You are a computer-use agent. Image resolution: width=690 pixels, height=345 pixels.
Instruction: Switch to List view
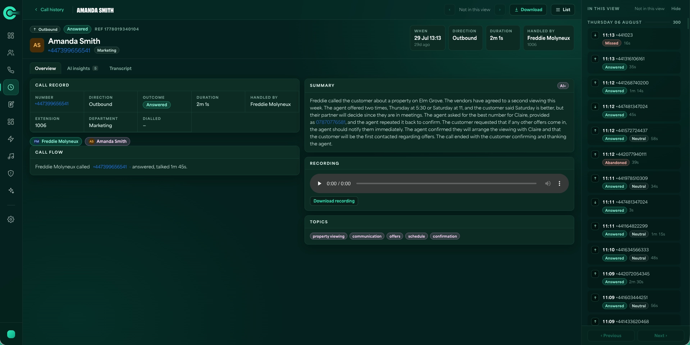[563, 10]
